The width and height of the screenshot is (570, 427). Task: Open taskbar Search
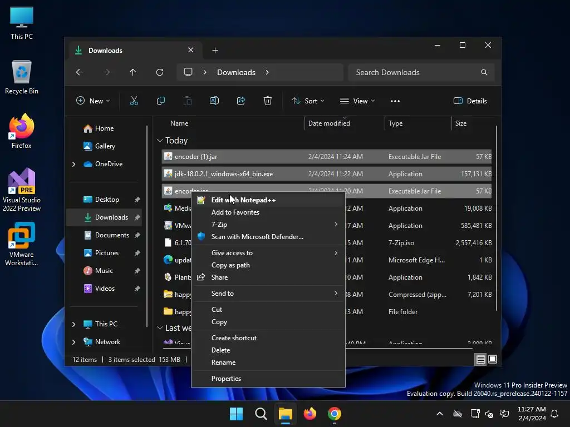261,414
